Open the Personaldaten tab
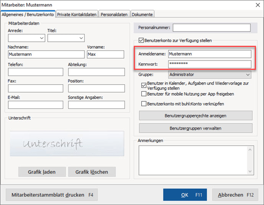Screen dimensions: 264x205 114,14
